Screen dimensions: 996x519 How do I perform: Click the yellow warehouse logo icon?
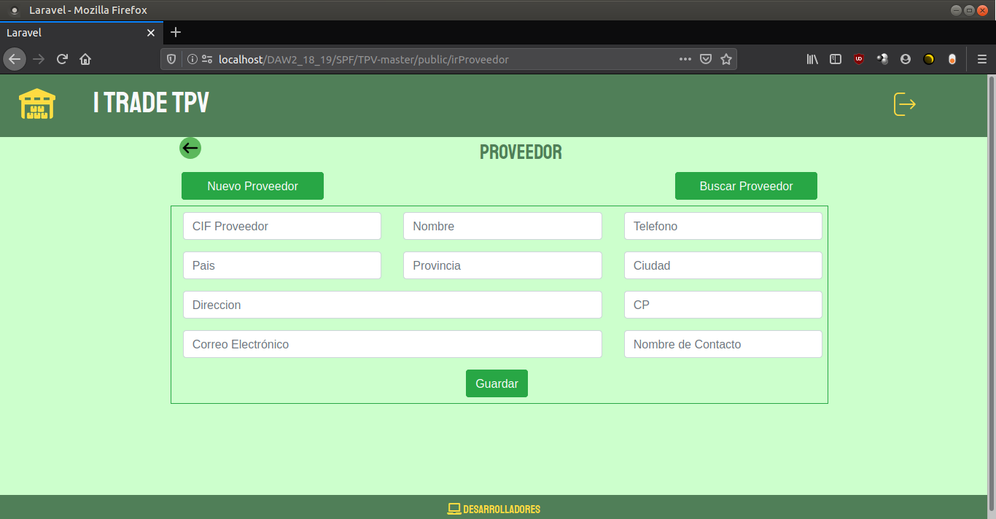click(37, 104)
